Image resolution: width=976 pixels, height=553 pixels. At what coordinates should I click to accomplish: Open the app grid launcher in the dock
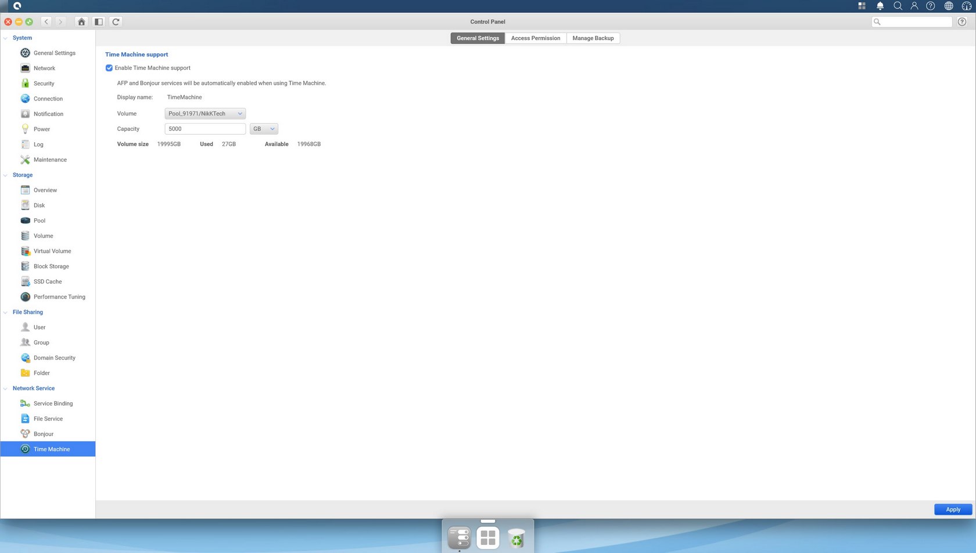[488, 537]
